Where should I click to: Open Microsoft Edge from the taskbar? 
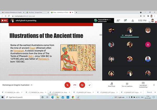[x=52, y=97]
